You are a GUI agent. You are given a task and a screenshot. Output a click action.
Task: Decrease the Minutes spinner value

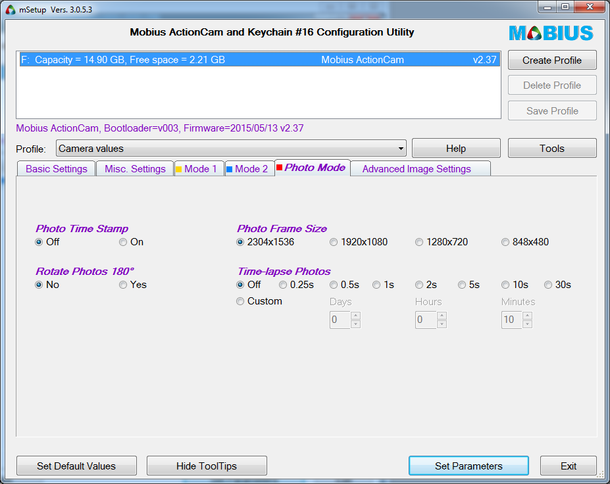(528, 324)
